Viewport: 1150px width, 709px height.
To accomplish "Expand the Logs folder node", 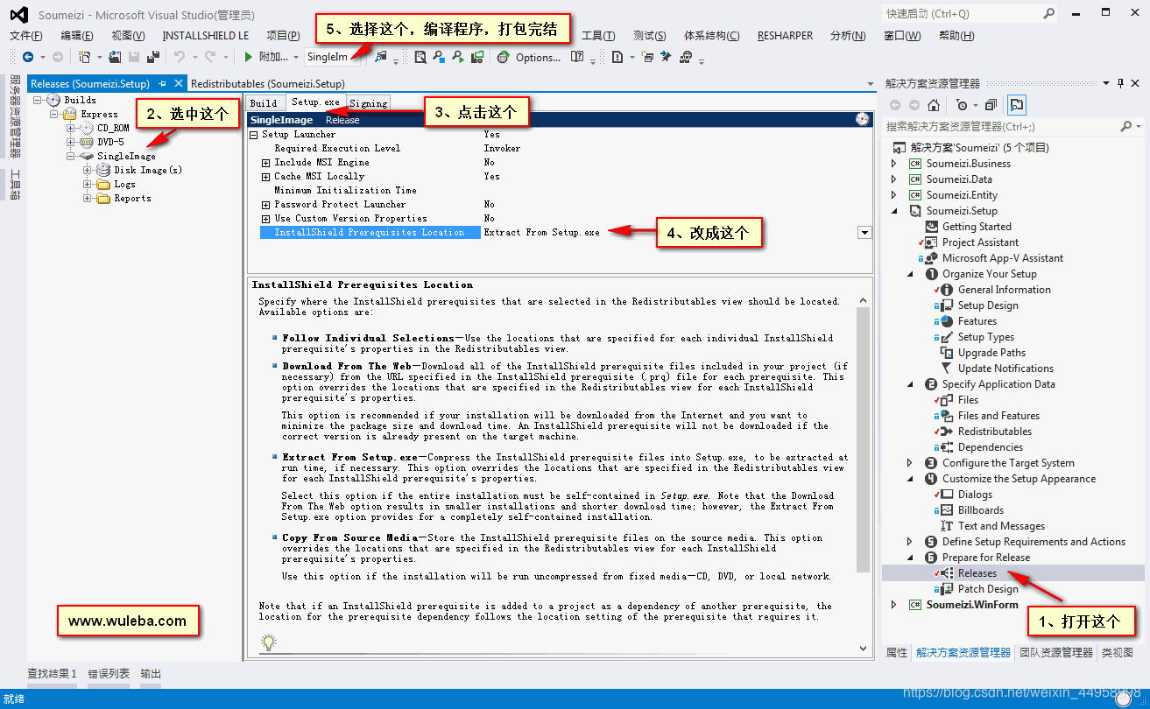I will click(87, 184).
